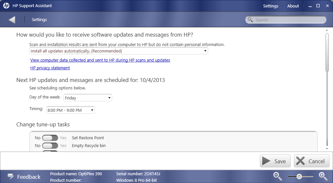Open View computer data collected link
Viewport: 333px width, 183px height.
coord(100,60)
